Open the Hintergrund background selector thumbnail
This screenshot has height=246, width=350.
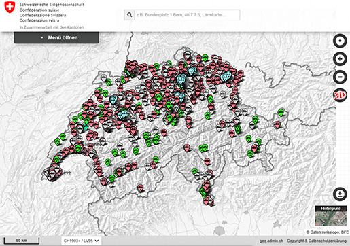point(330,216)
